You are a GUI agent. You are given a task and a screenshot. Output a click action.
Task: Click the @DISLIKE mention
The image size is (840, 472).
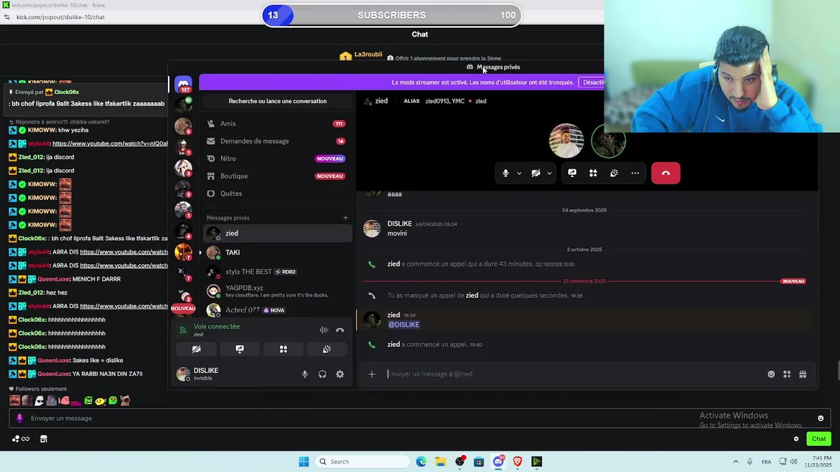tap(404, 324)
